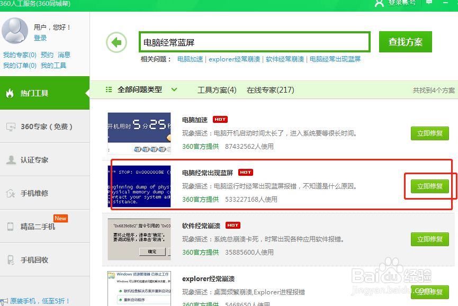
Task: Click the 533227168人使用 usage count
Action: pyautogui.click(x=251, y=200)
